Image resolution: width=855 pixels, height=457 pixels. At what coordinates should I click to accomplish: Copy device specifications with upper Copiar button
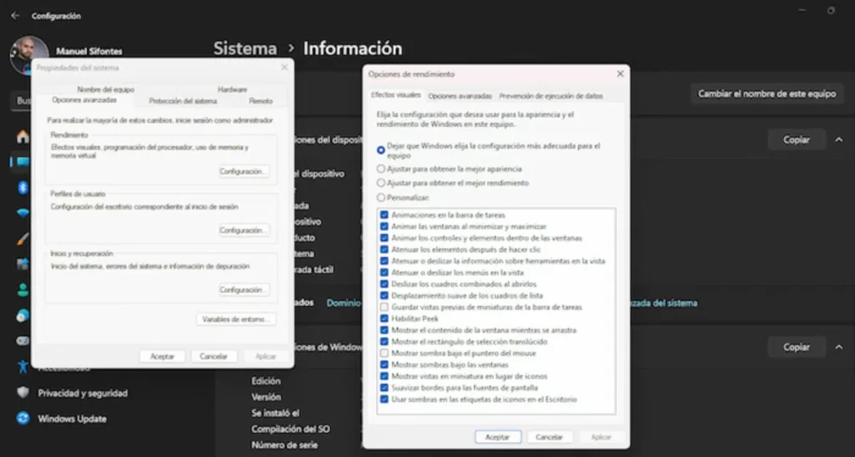pyautogui.click(x=796, y=140)
